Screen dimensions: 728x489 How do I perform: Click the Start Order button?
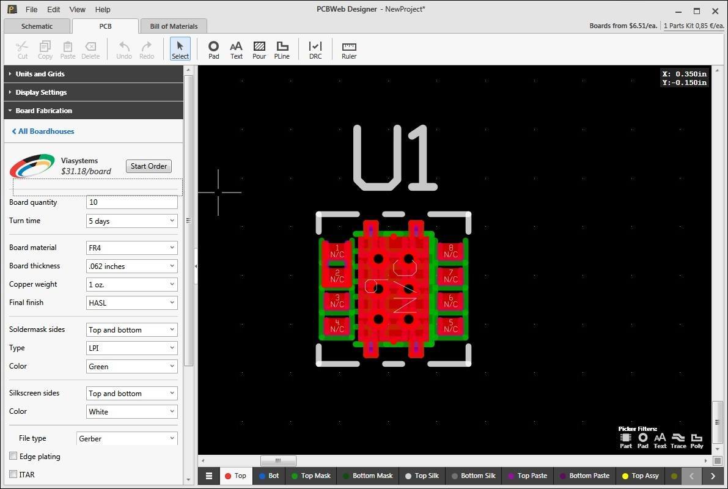coord(149,166)
